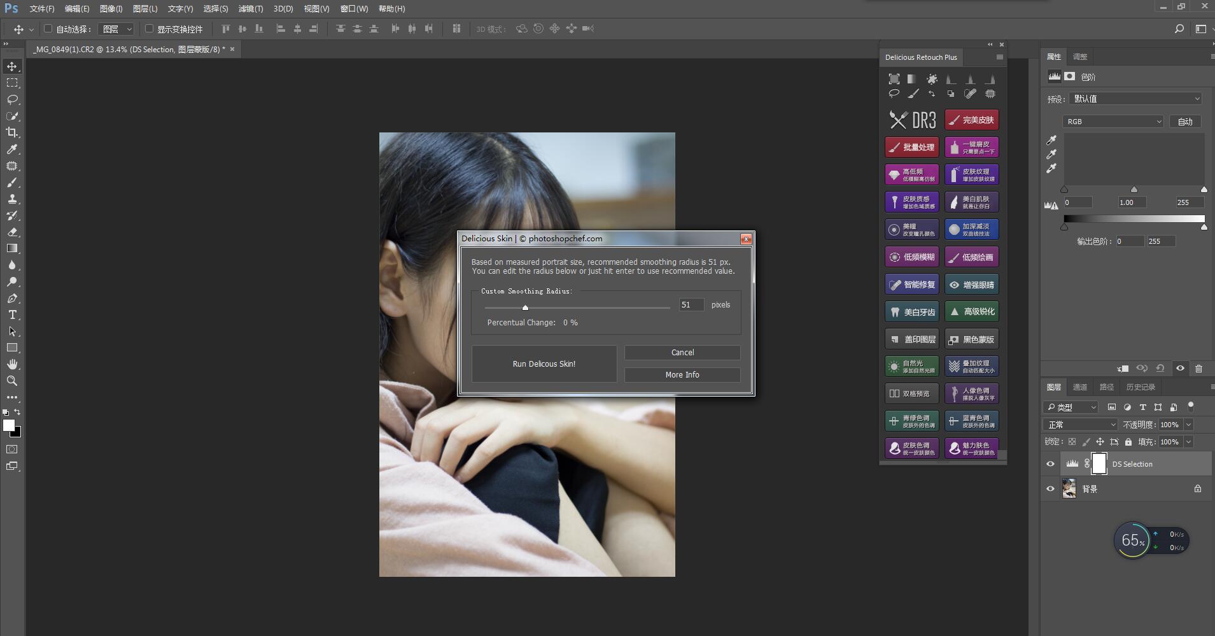Screen dimensions: 1215x636
Task: Click the 完美皮肤 plugin button
Action: [x=971, y=120]
